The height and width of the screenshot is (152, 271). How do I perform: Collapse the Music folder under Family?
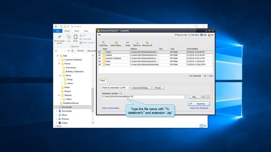tap(60, 76)
